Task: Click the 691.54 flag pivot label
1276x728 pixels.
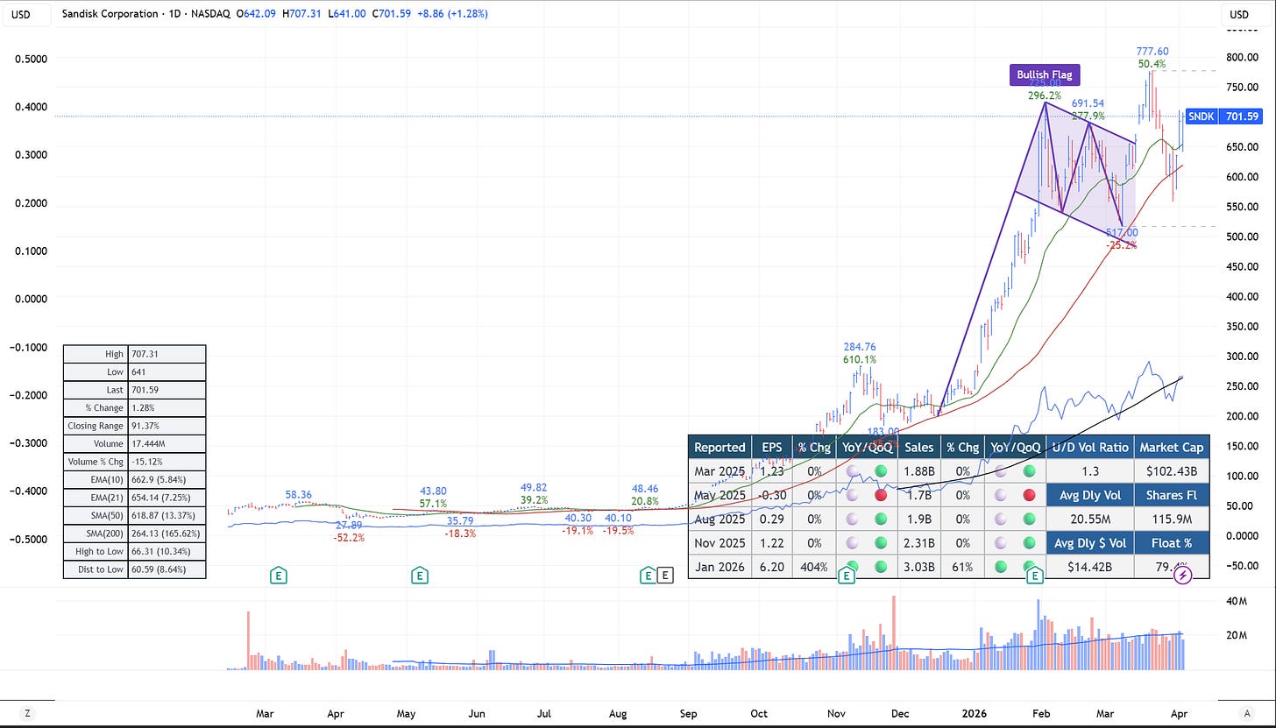Action: [1088, 103]
